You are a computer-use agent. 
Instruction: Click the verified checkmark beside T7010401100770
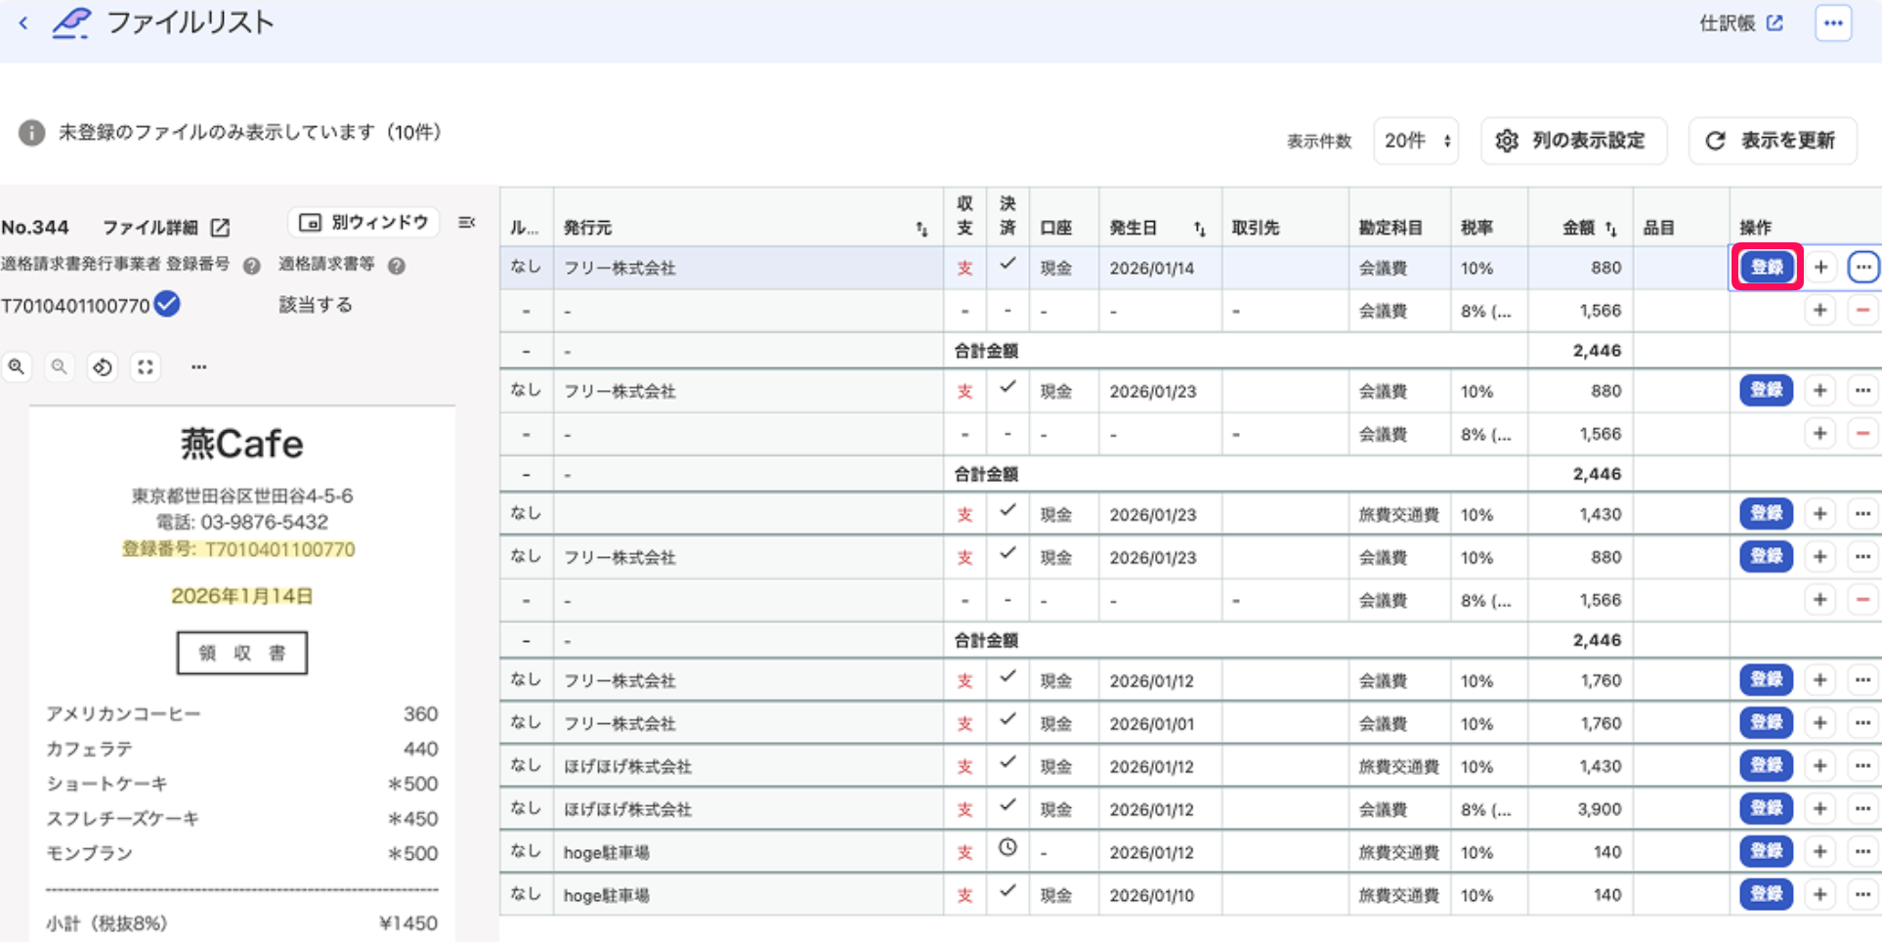167,304
